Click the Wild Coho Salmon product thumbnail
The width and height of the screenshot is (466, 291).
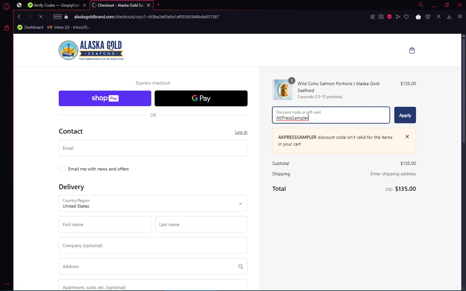[x=282, y=90]
